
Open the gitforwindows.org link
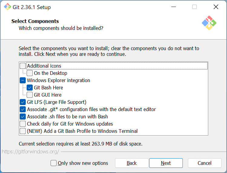pyautogui.click(x=30, y=152)
